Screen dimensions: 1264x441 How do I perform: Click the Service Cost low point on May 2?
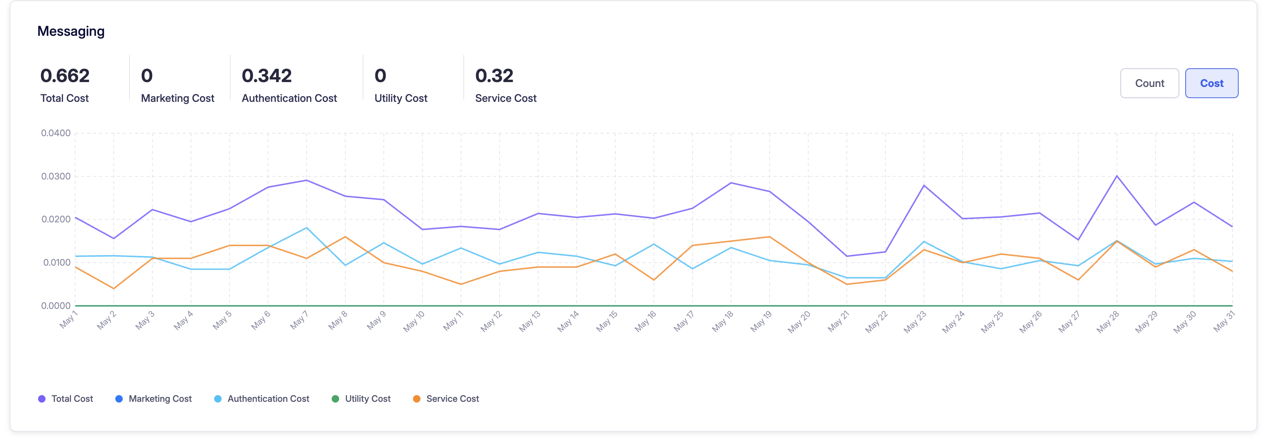(114, 288)
